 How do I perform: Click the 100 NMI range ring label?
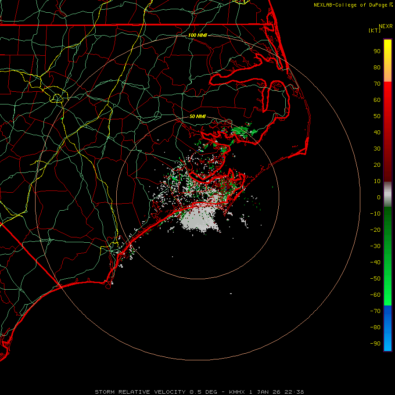(197, 35)
